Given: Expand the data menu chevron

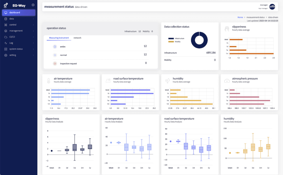Looking at the screenshot, I should tap(33, 19).
